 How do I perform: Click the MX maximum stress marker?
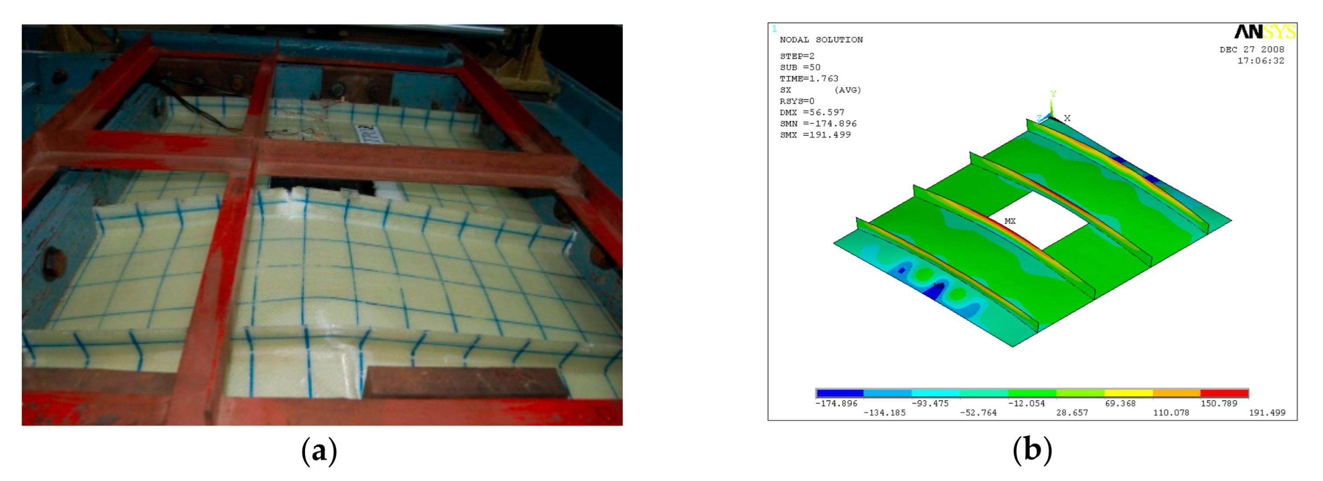[x=1010, y=221]
